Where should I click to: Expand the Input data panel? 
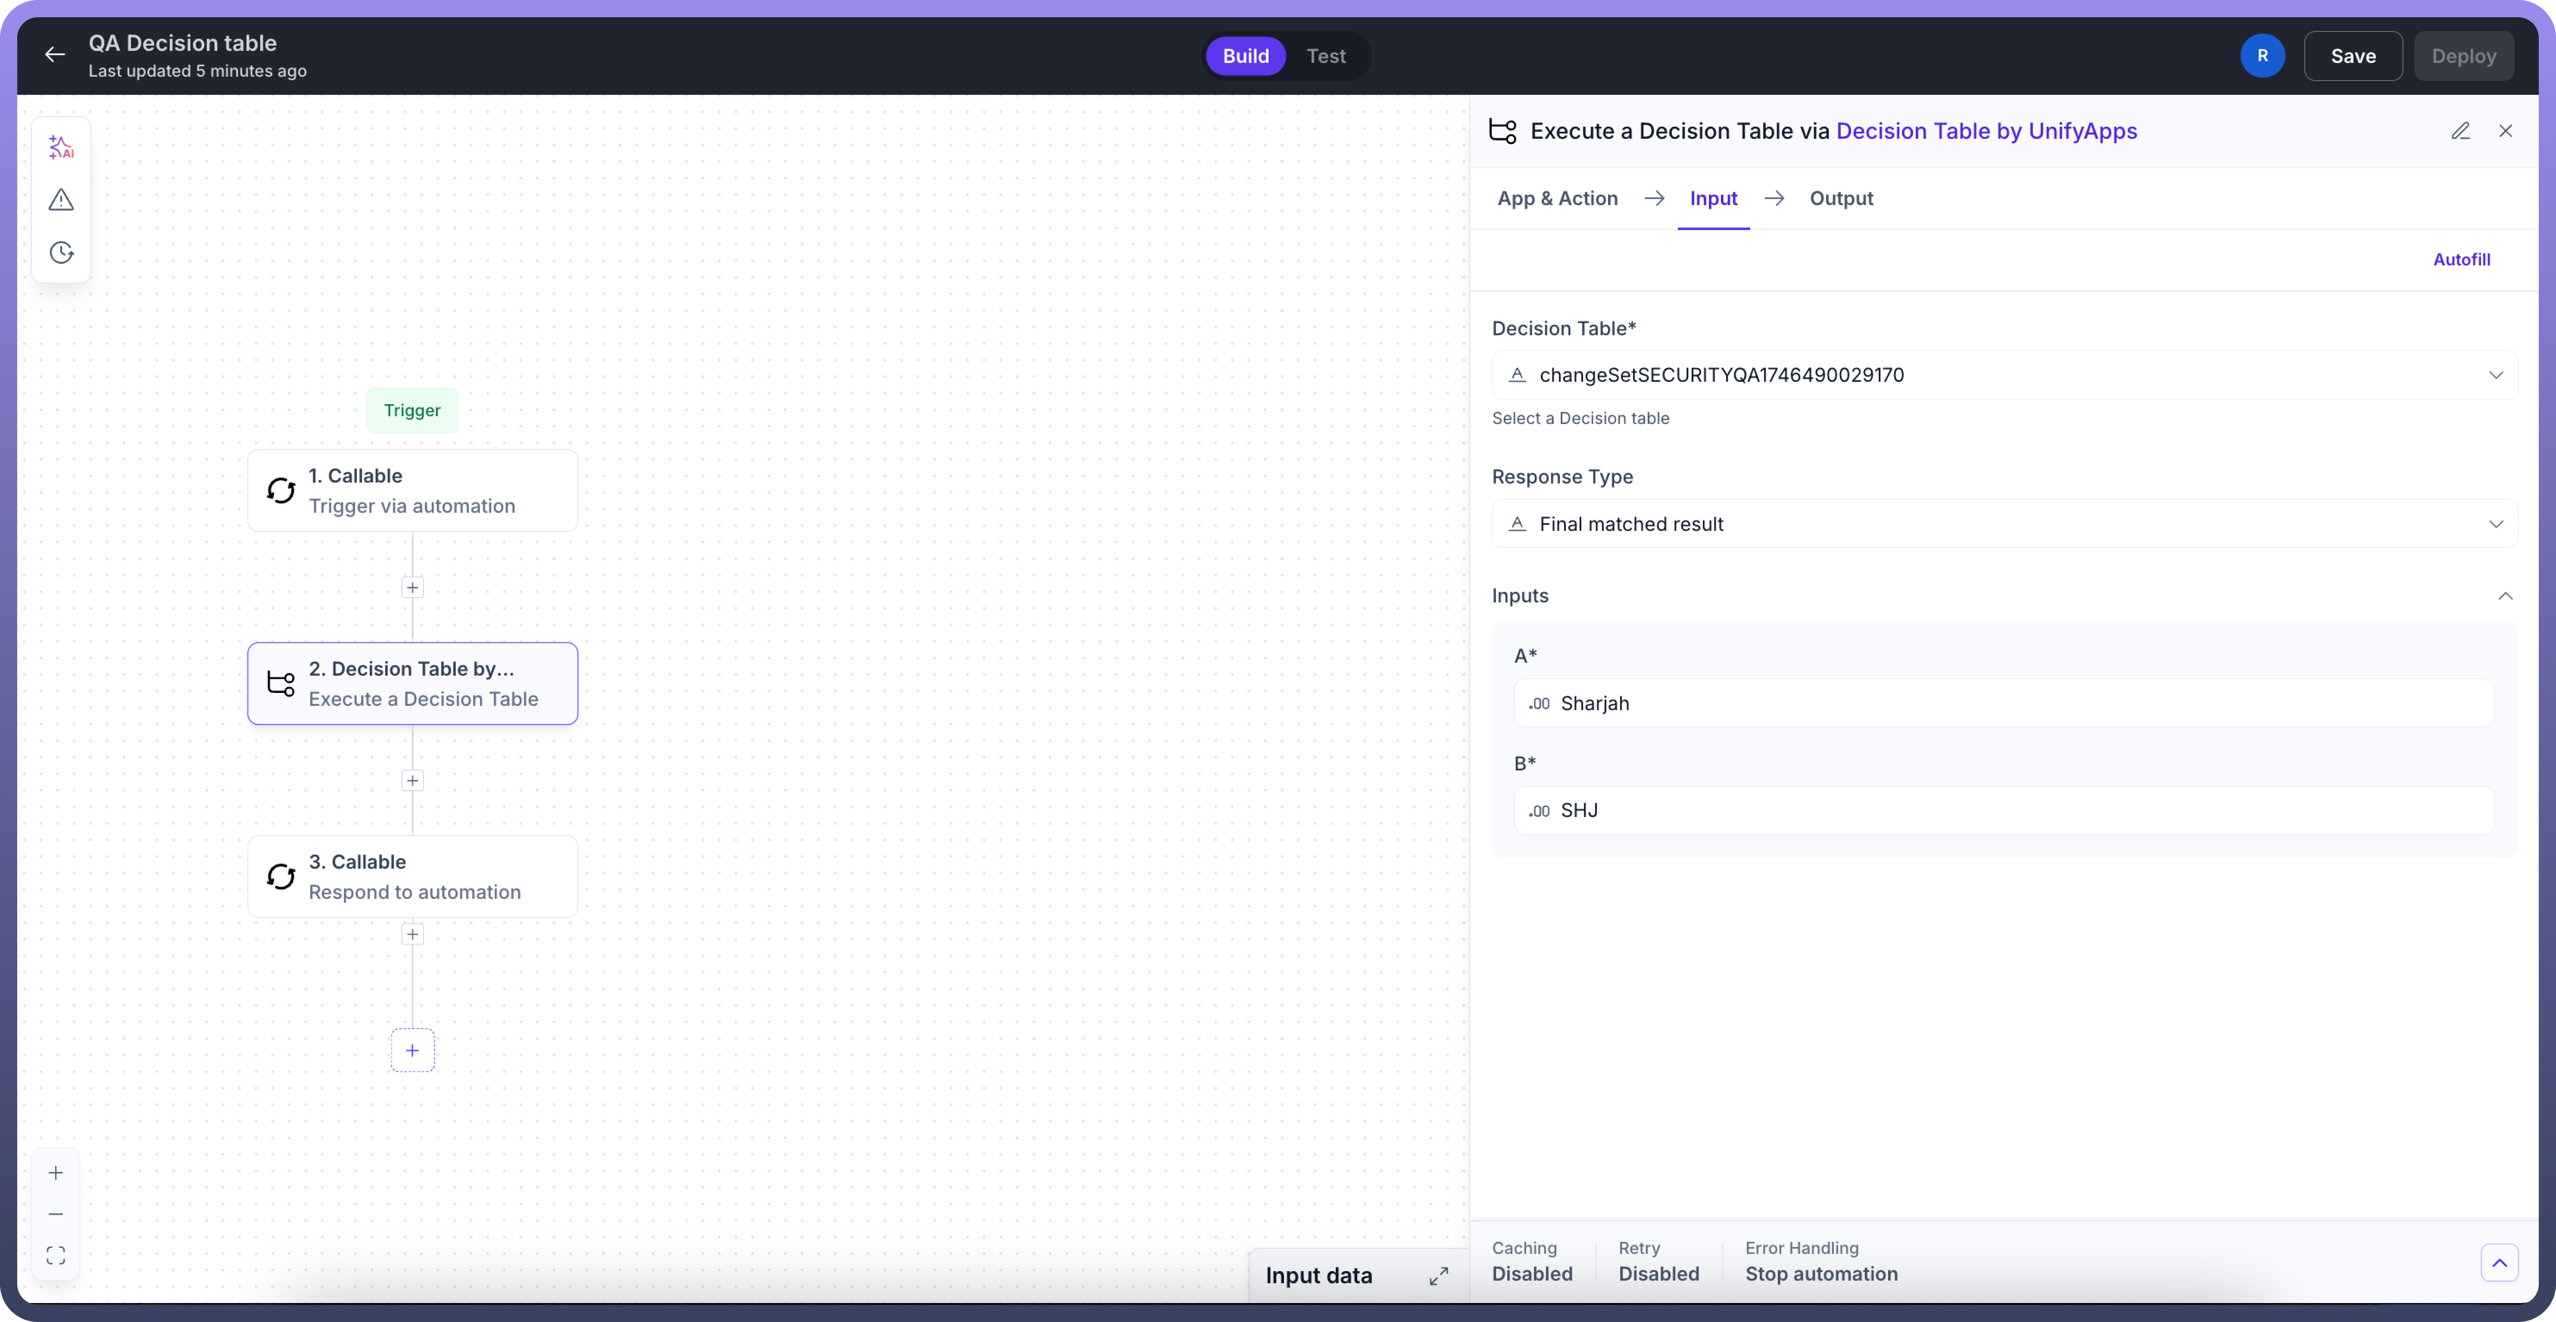tap(1438, 1275)
